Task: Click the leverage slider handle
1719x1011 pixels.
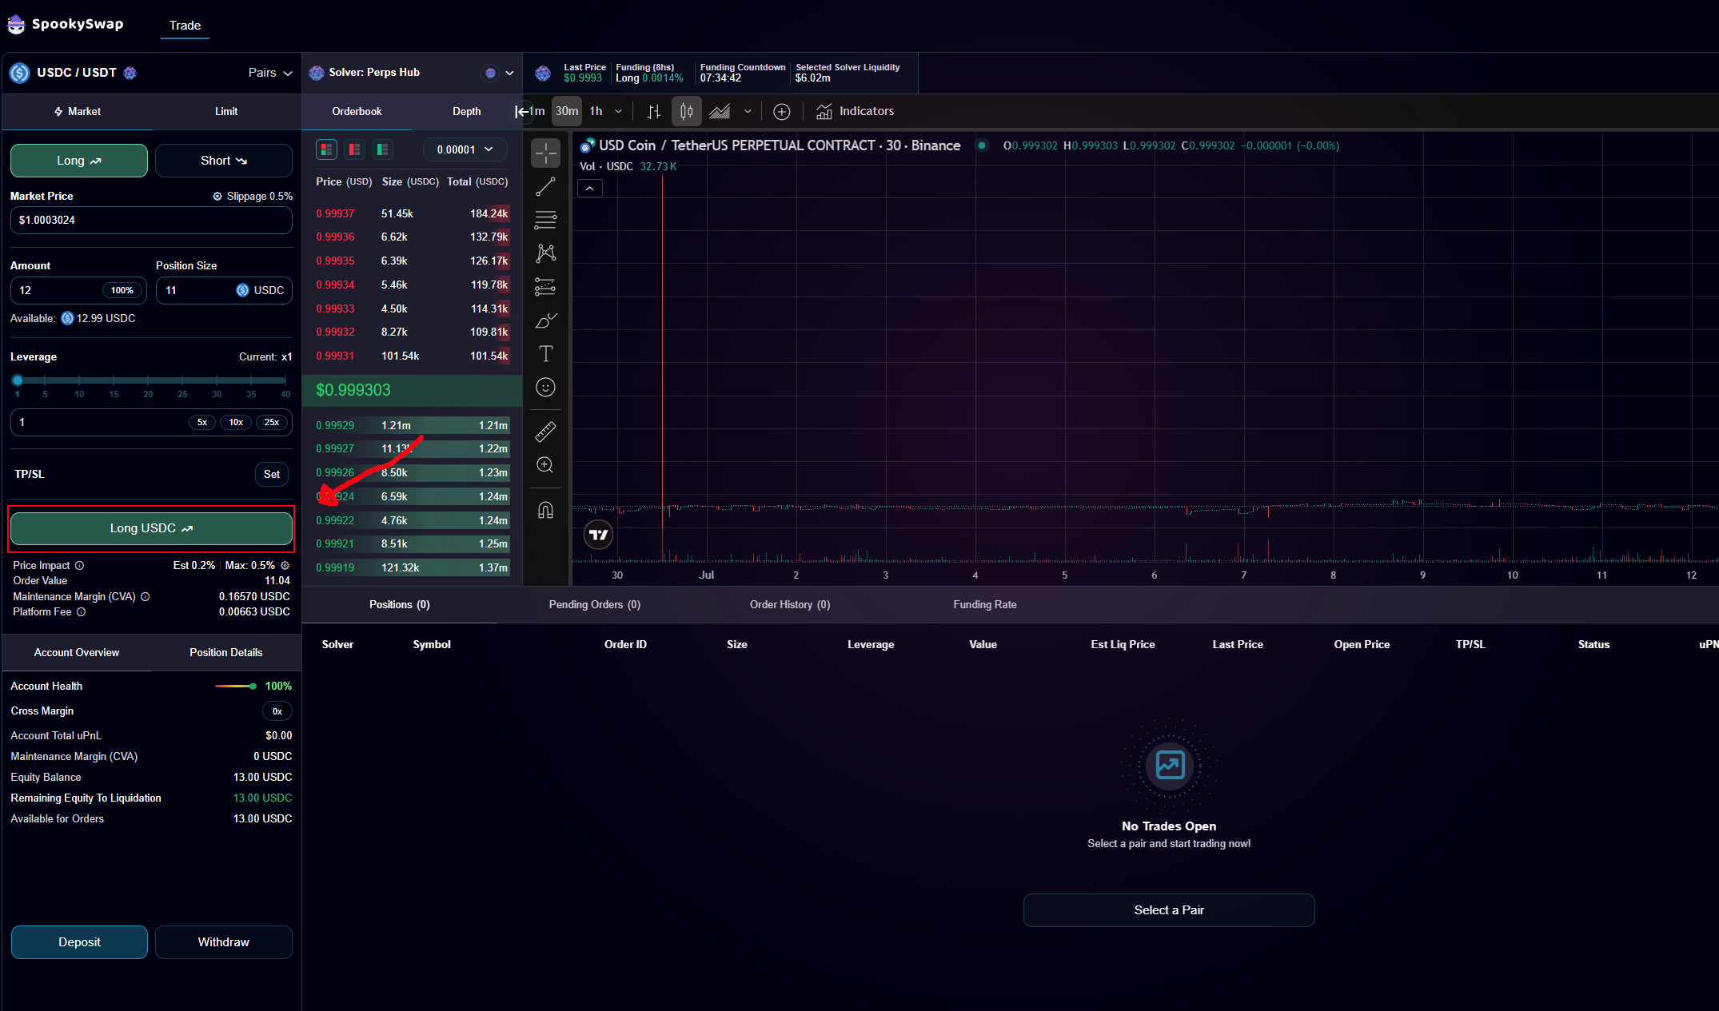Action: point(18,380)
